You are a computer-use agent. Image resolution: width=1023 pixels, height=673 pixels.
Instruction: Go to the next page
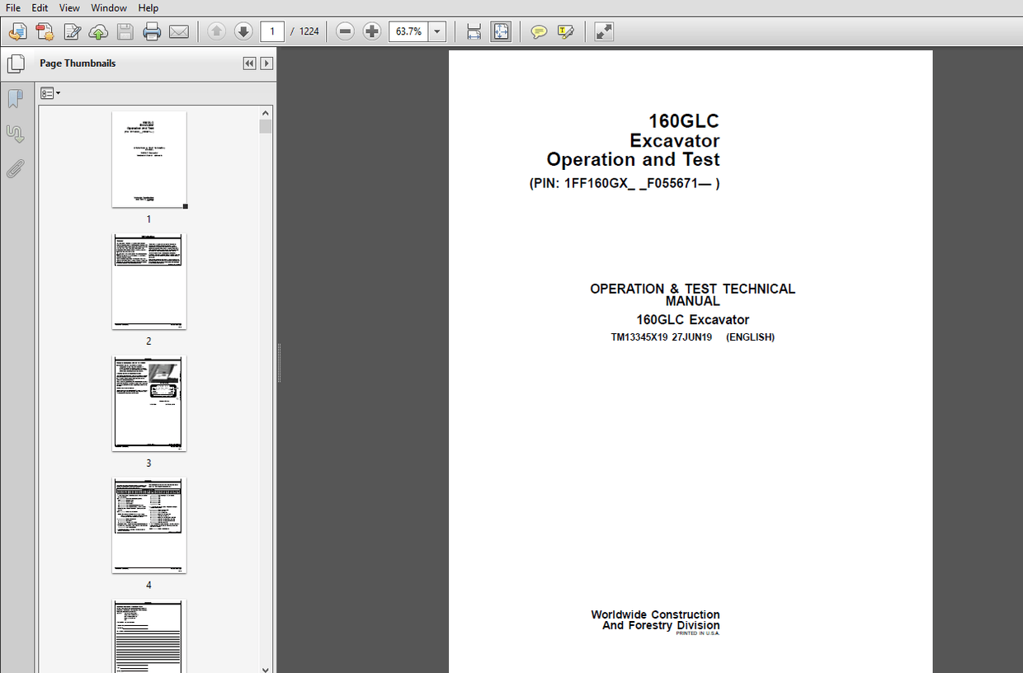243,31
